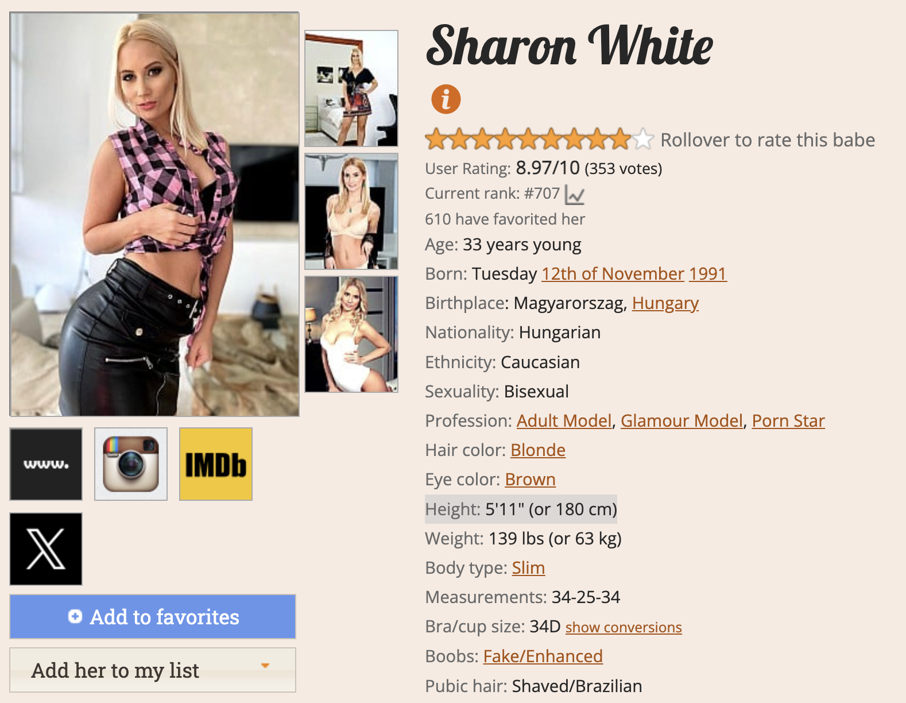
Task: Open the 1991 birth year link
Action: click(x=708, y=274)
